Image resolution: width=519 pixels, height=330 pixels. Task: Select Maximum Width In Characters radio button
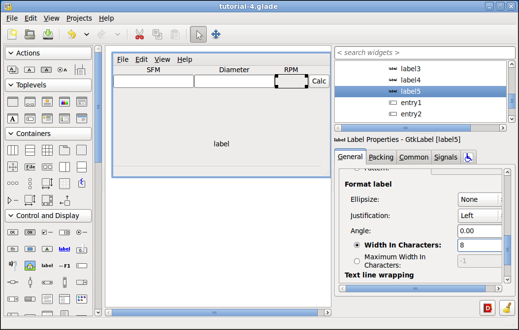[x=357, y=261]
